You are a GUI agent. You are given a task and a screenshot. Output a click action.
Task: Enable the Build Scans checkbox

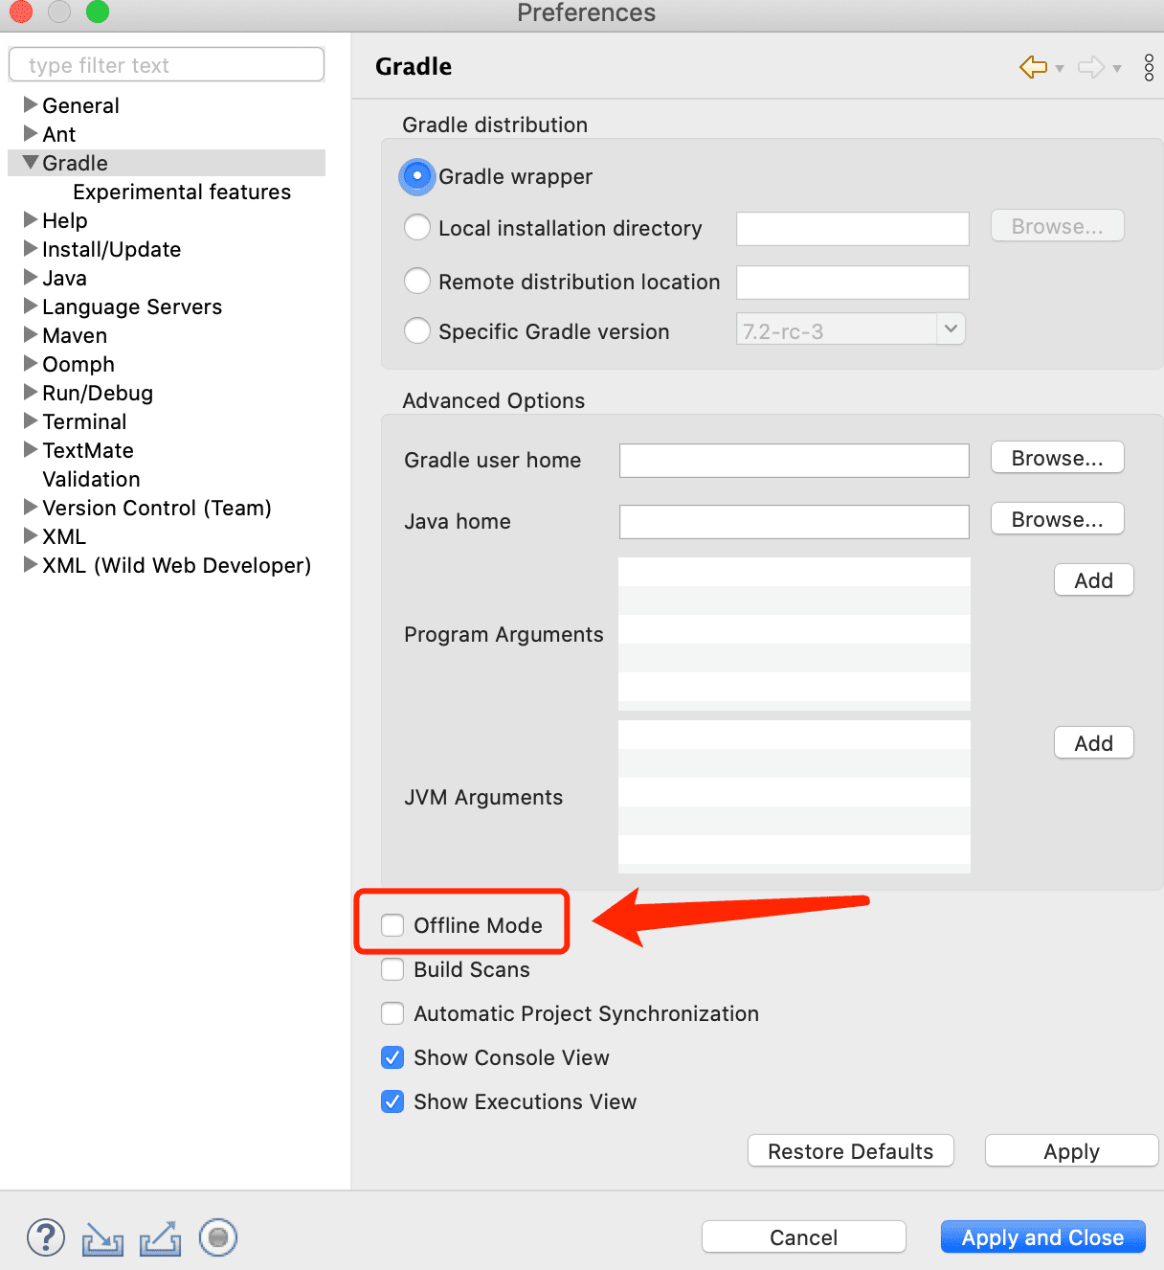pos(392,969)
